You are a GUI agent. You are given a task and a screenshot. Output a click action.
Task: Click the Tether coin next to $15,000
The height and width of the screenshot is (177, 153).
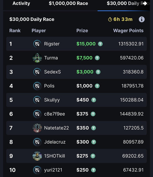(100, 44)
